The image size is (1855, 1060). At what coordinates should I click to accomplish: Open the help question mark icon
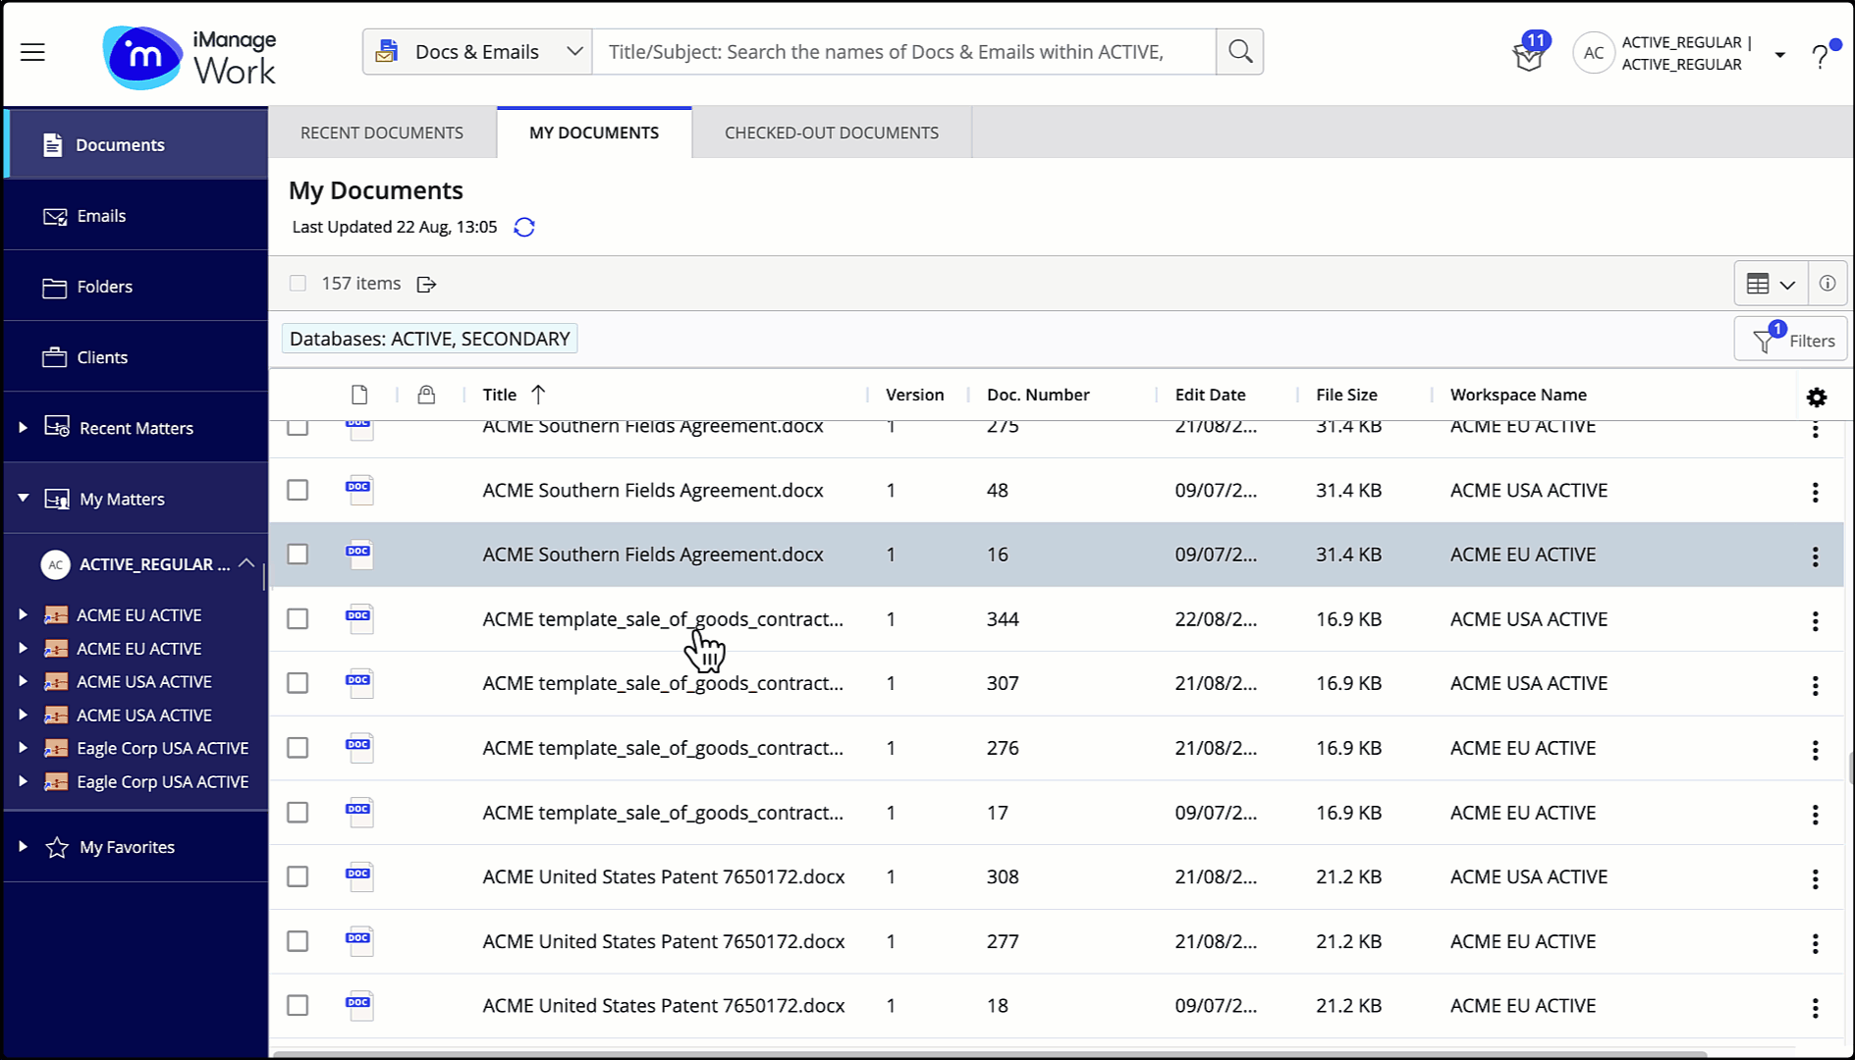pyautogui.click(x=1820, y=57)
